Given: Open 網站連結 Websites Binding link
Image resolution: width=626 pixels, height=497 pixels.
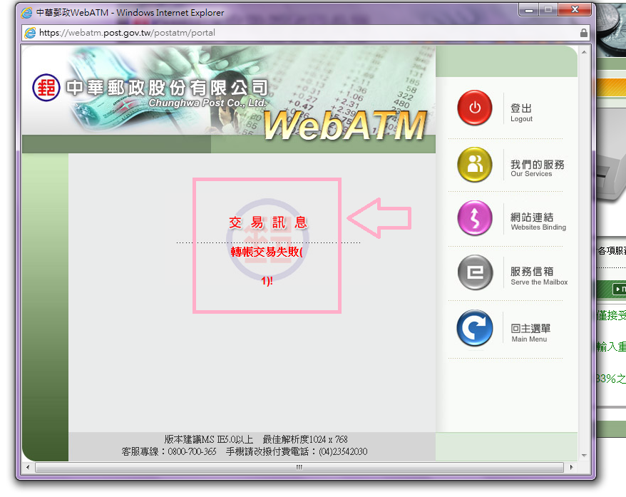Looking at the screenshot, I should pos(538,222).
